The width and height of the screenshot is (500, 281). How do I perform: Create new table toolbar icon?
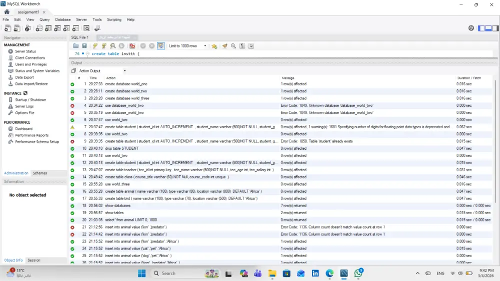pyautogui.click(x=48, y=28)
